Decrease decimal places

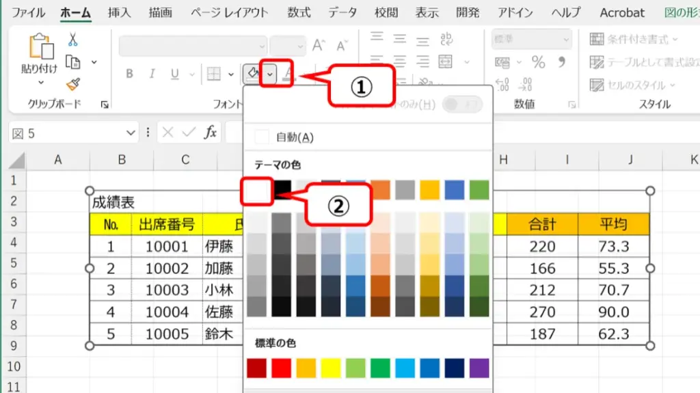point(525,84)
